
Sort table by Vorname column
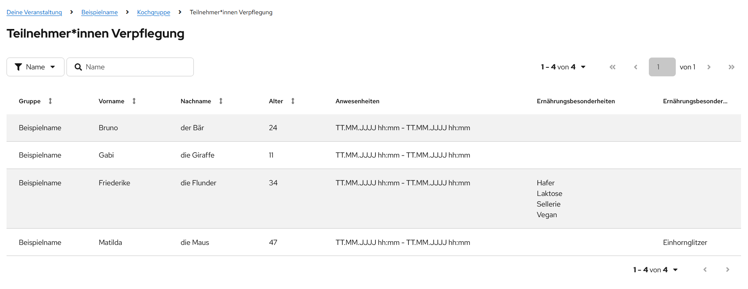click(134, 101)
